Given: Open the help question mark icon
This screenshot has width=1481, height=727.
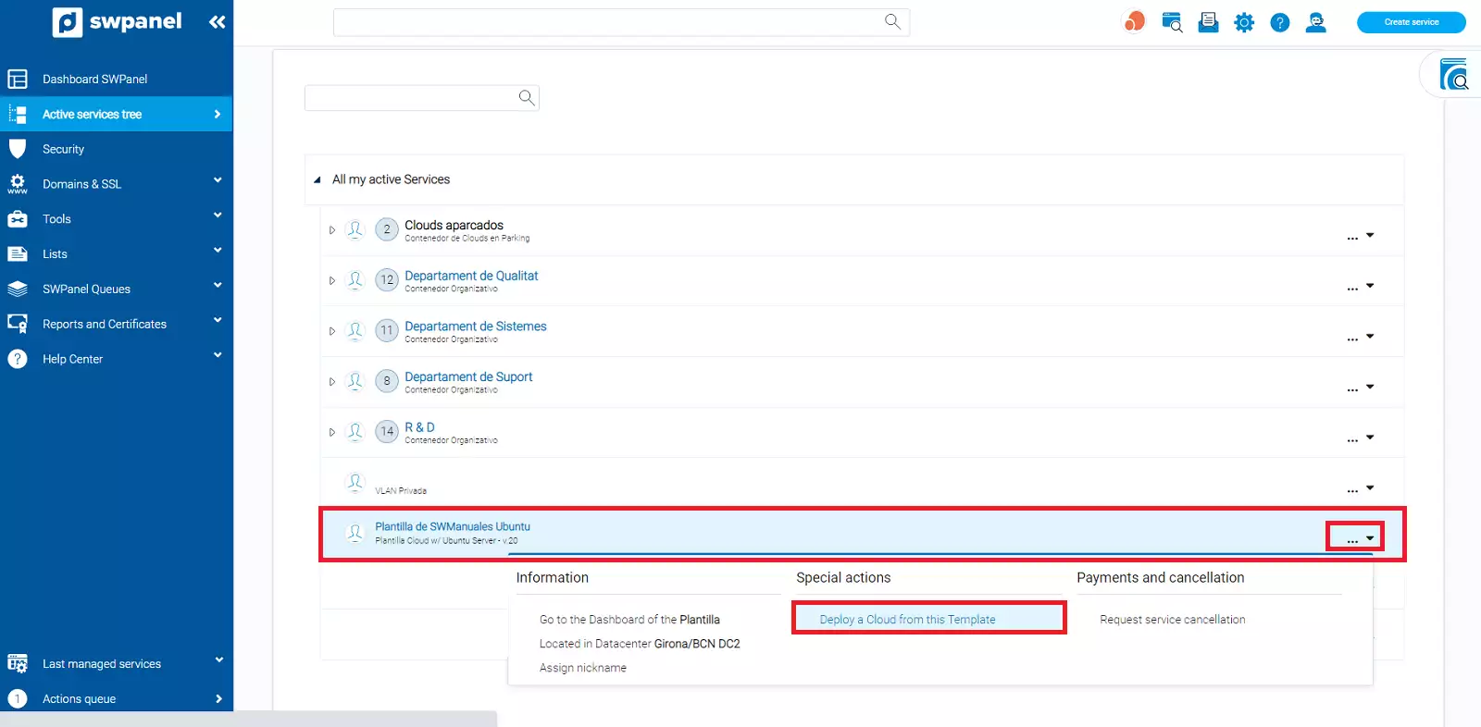Looking at the screenshot, I should 1279,22.
